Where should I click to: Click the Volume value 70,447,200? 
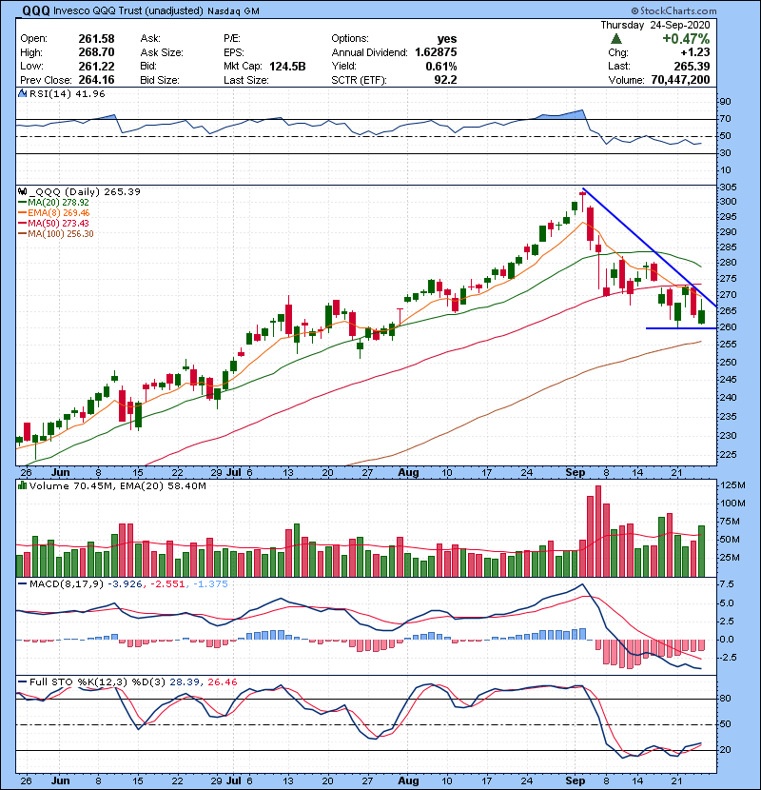click(x=680, y=80)
